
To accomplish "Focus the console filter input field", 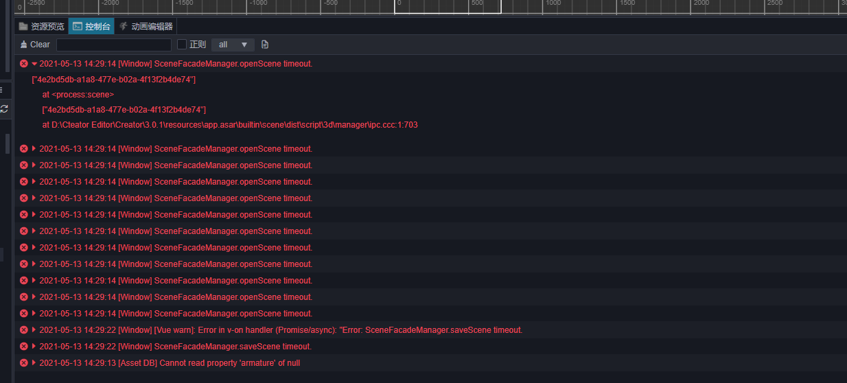I will (x=114, y=45).
